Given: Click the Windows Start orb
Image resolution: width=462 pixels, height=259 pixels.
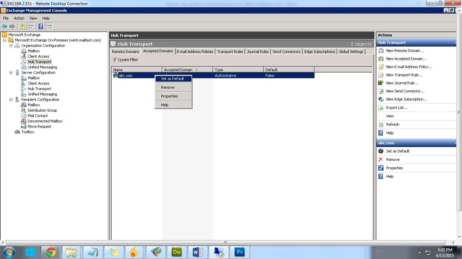Looking at the screenshot, I should click(x=9, y=252).
